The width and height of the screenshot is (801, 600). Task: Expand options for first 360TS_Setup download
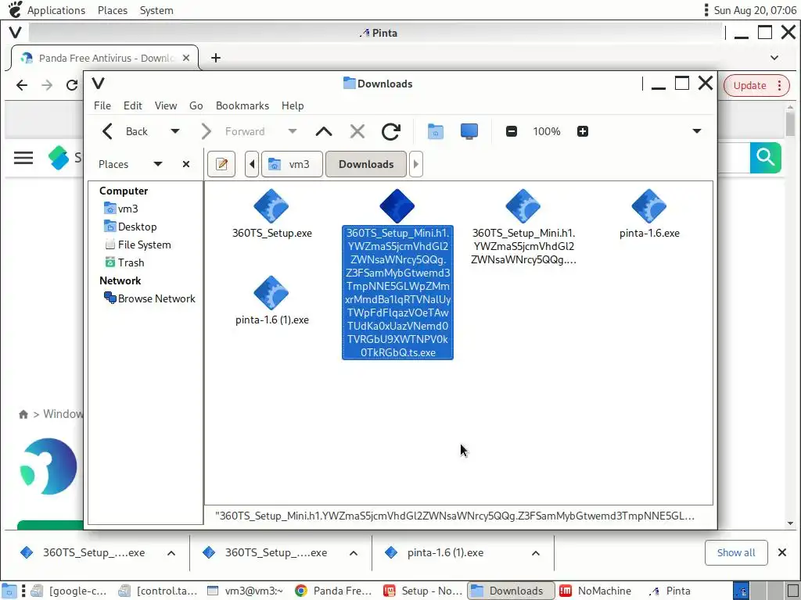point(171,553)
